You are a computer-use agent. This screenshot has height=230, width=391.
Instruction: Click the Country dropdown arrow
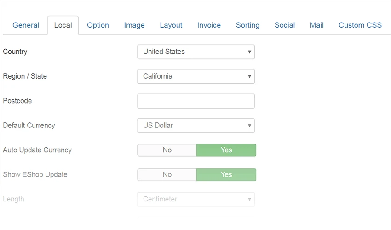click(249, 52)
